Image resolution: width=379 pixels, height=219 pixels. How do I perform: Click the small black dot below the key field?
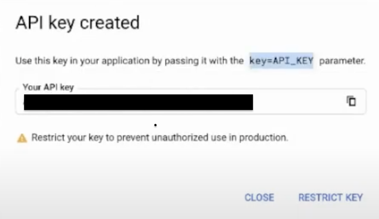[x=156, y=125]
